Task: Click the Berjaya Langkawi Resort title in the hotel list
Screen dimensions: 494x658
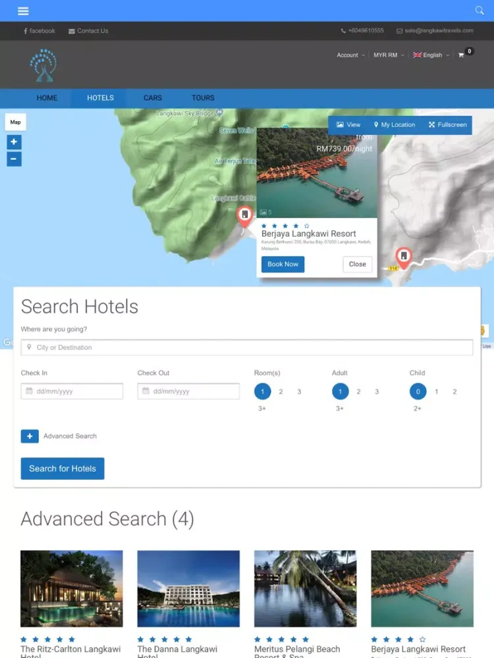Action: (418, 649)
